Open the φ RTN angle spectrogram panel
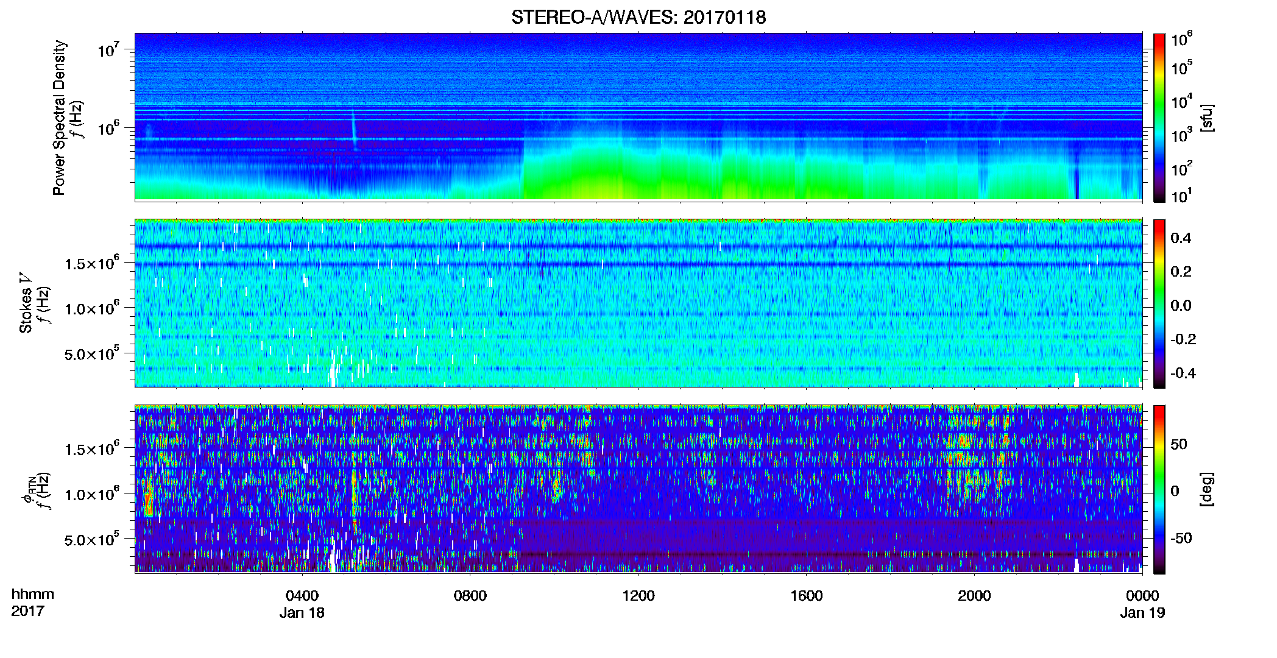 (x=638, y=489)
